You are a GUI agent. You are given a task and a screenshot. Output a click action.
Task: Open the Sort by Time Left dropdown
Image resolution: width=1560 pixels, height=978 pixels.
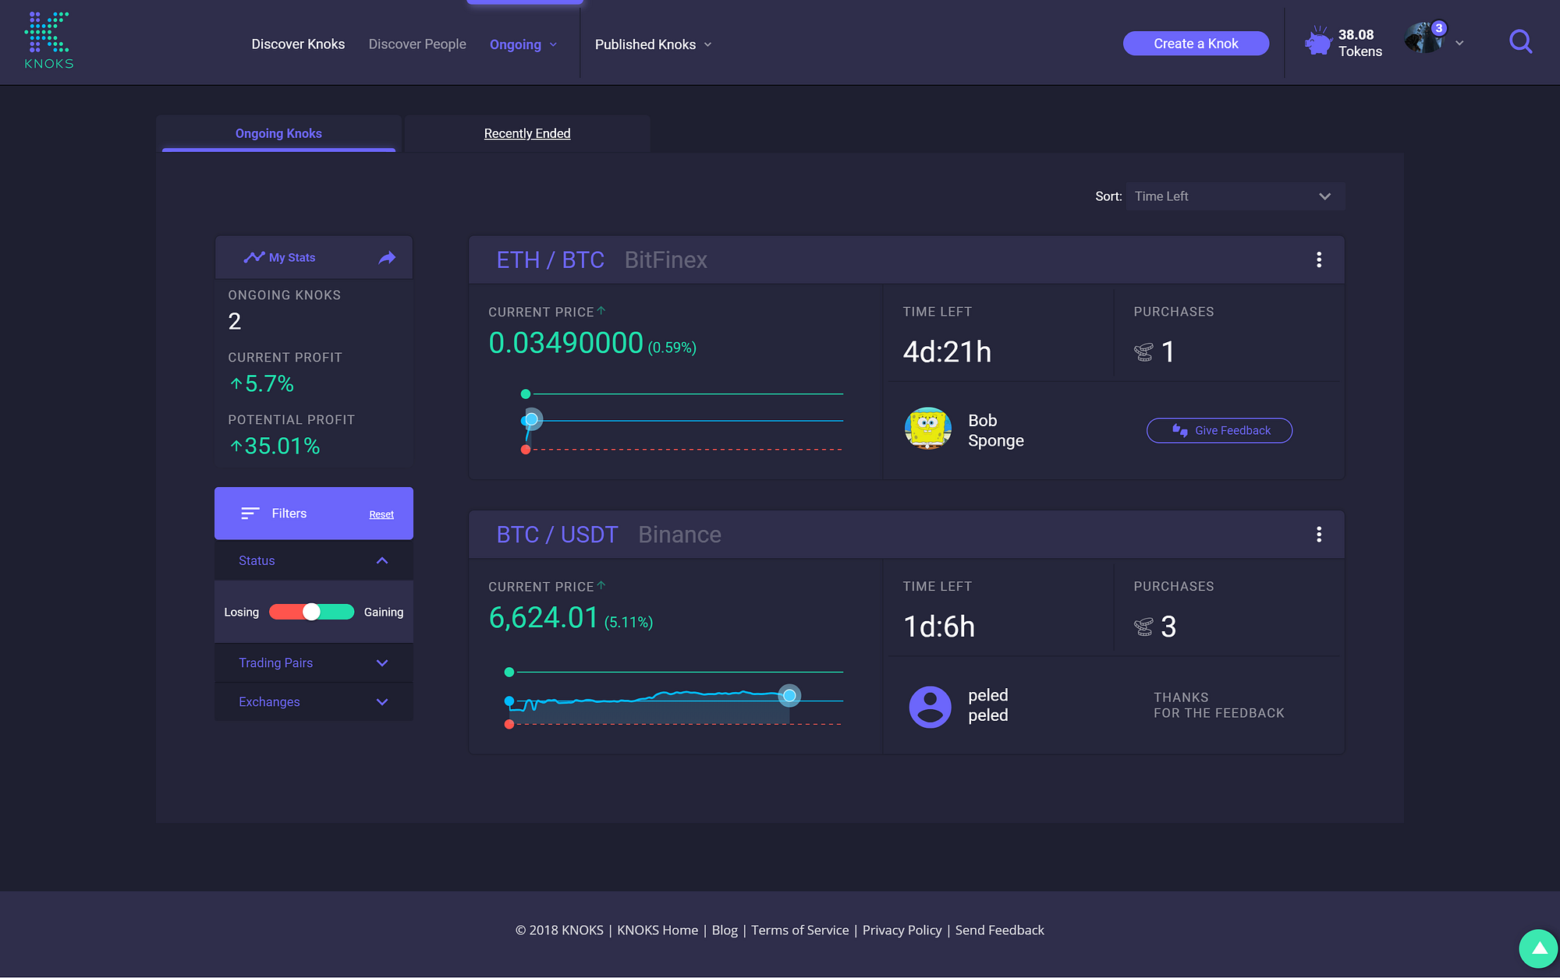coord(1235,196)
